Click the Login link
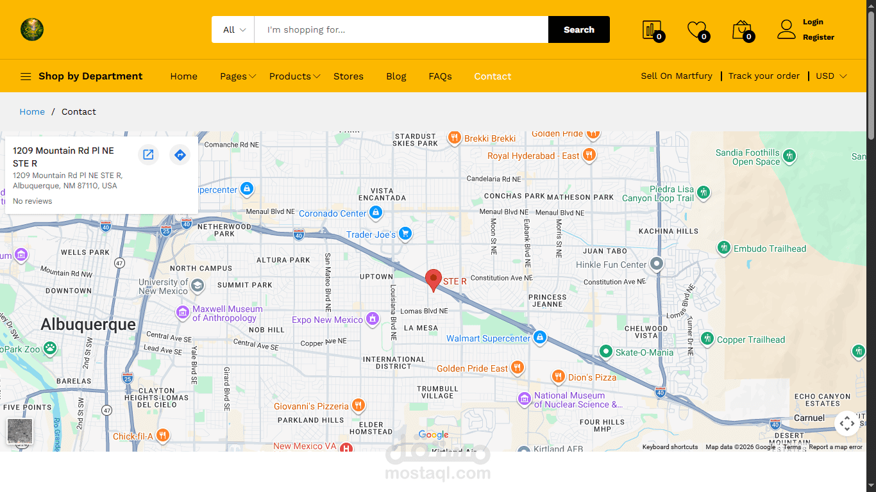Screen dimensions: 876x492 click(x=813, y=22)
